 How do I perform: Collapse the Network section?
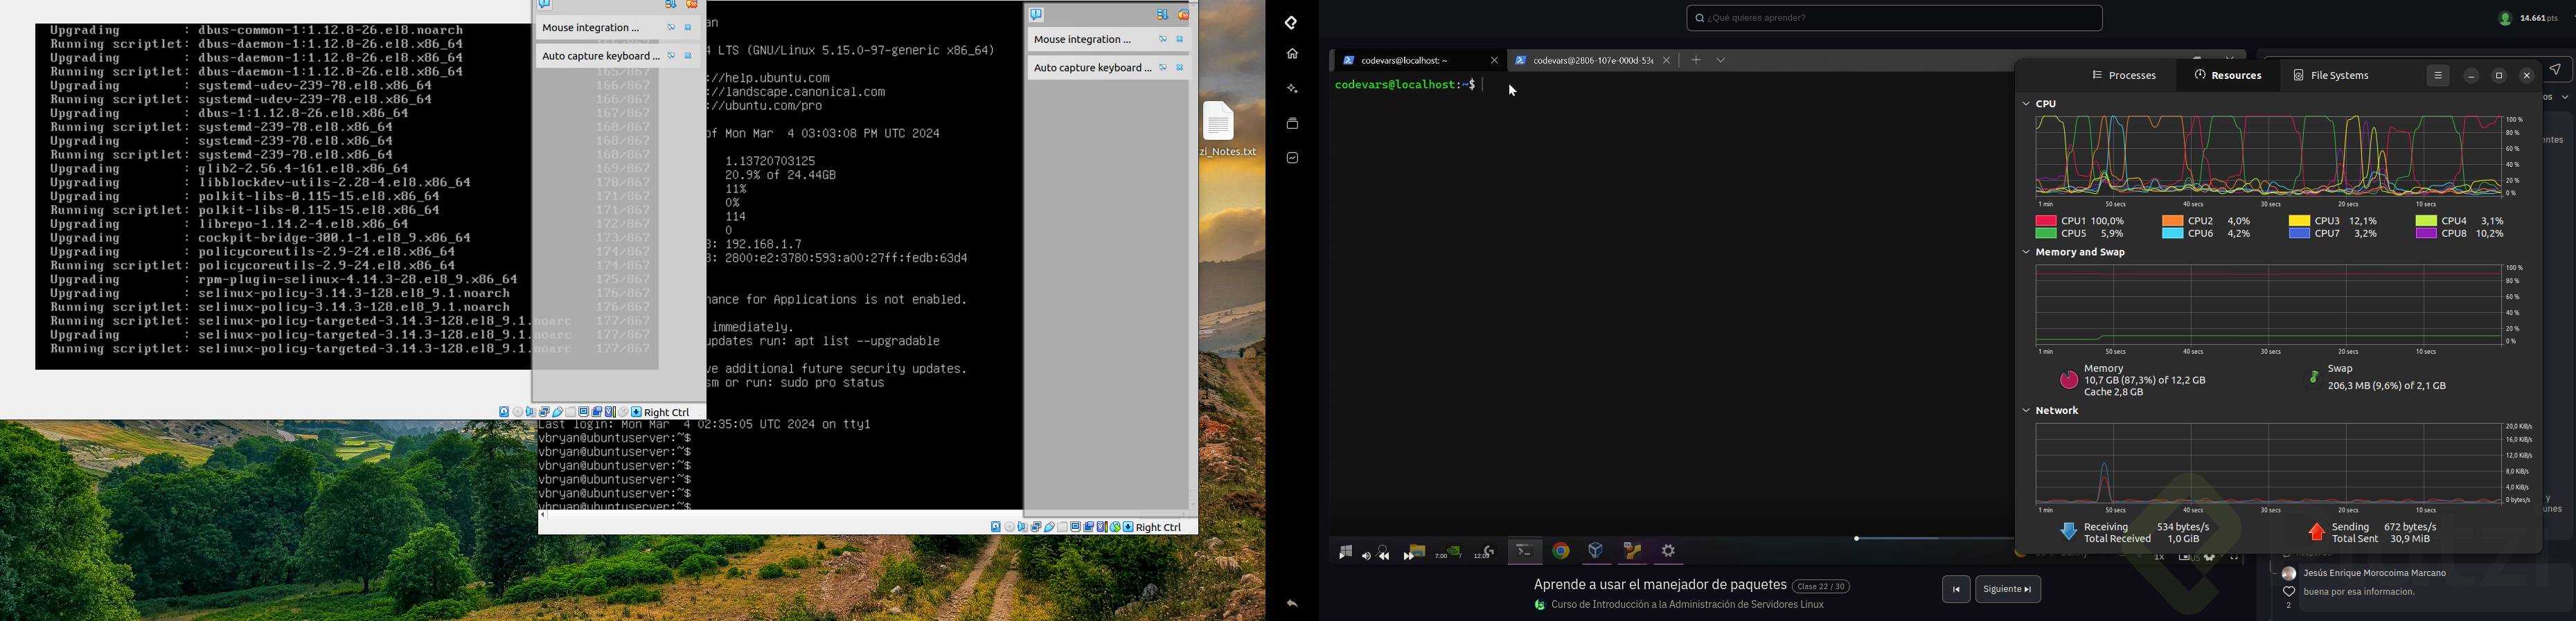tap(2026, 411)
